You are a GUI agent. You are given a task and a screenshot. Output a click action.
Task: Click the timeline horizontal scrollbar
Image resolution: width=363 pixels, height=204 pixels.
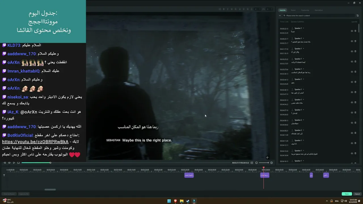pyautogui.click(x=50, y=190)
